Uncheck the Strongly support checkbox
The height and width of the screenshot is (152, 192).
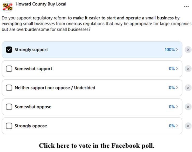click(9, 50)
